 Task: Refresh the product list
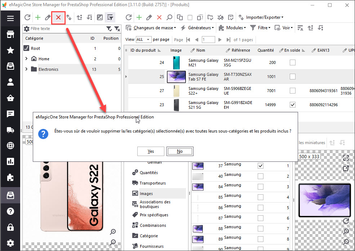pyautogui.click(x=129, y=17)
